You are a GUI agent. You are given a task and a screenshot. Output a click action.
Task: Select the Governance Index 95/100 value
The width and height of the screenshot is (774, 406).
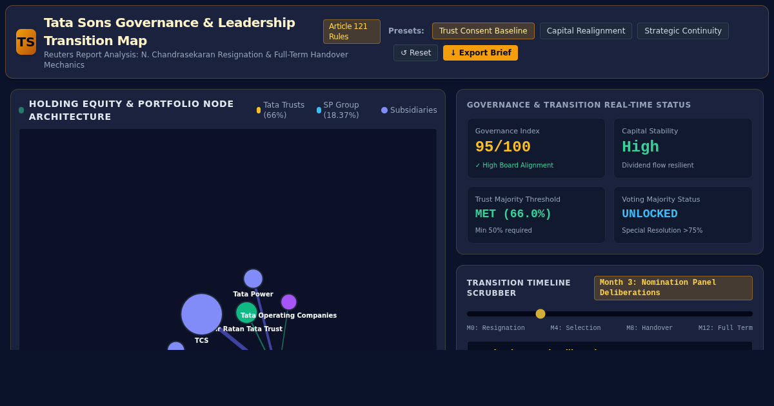point(503,147)
